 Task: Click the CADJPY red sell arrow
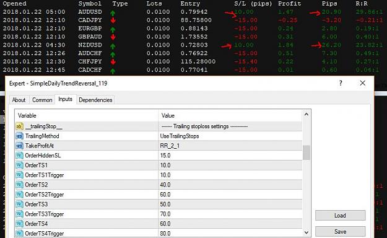(113, 20)
